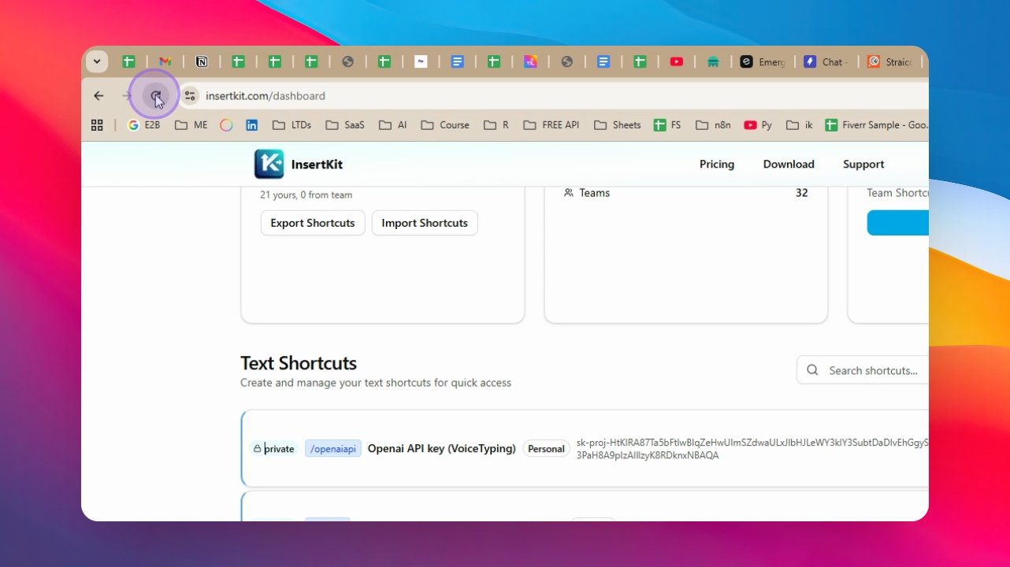Expand the tab search dropdown arrow
Viewport: 1010px width, 567px height.
coord(97,61)
